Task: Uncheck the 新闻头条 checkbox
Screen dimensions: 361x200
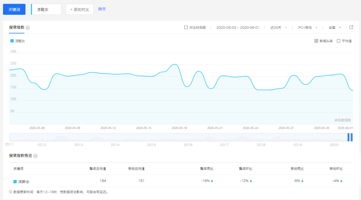Action: coord(316,41)
